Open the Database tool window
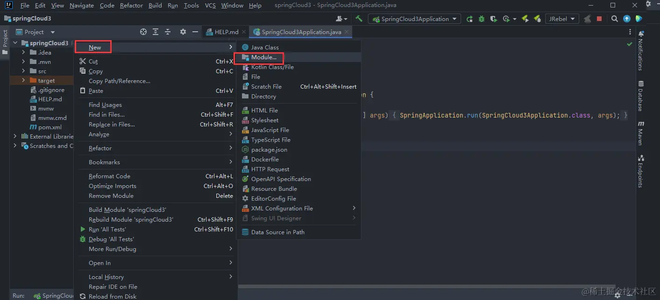 pyautogui.click(x=641, y=96)
